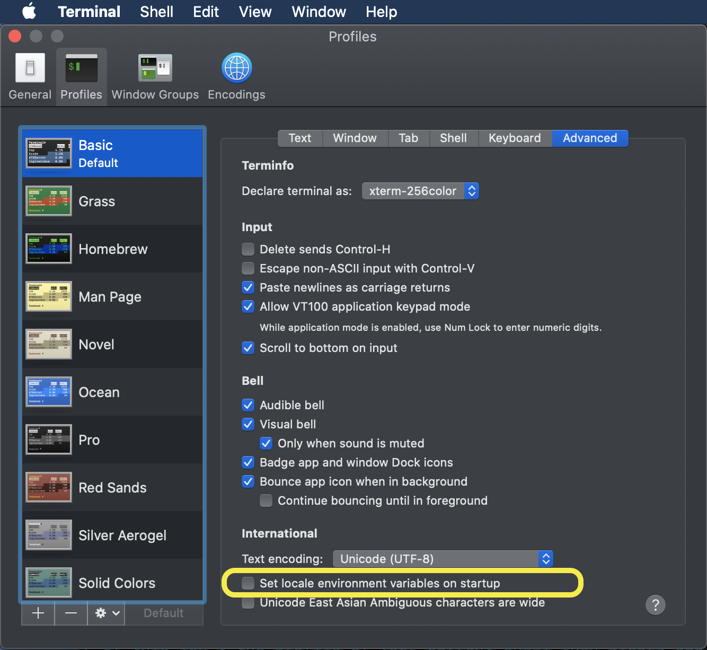Select the Basic profile thumbnail
The image size is (707, 650).
(48, 153)
